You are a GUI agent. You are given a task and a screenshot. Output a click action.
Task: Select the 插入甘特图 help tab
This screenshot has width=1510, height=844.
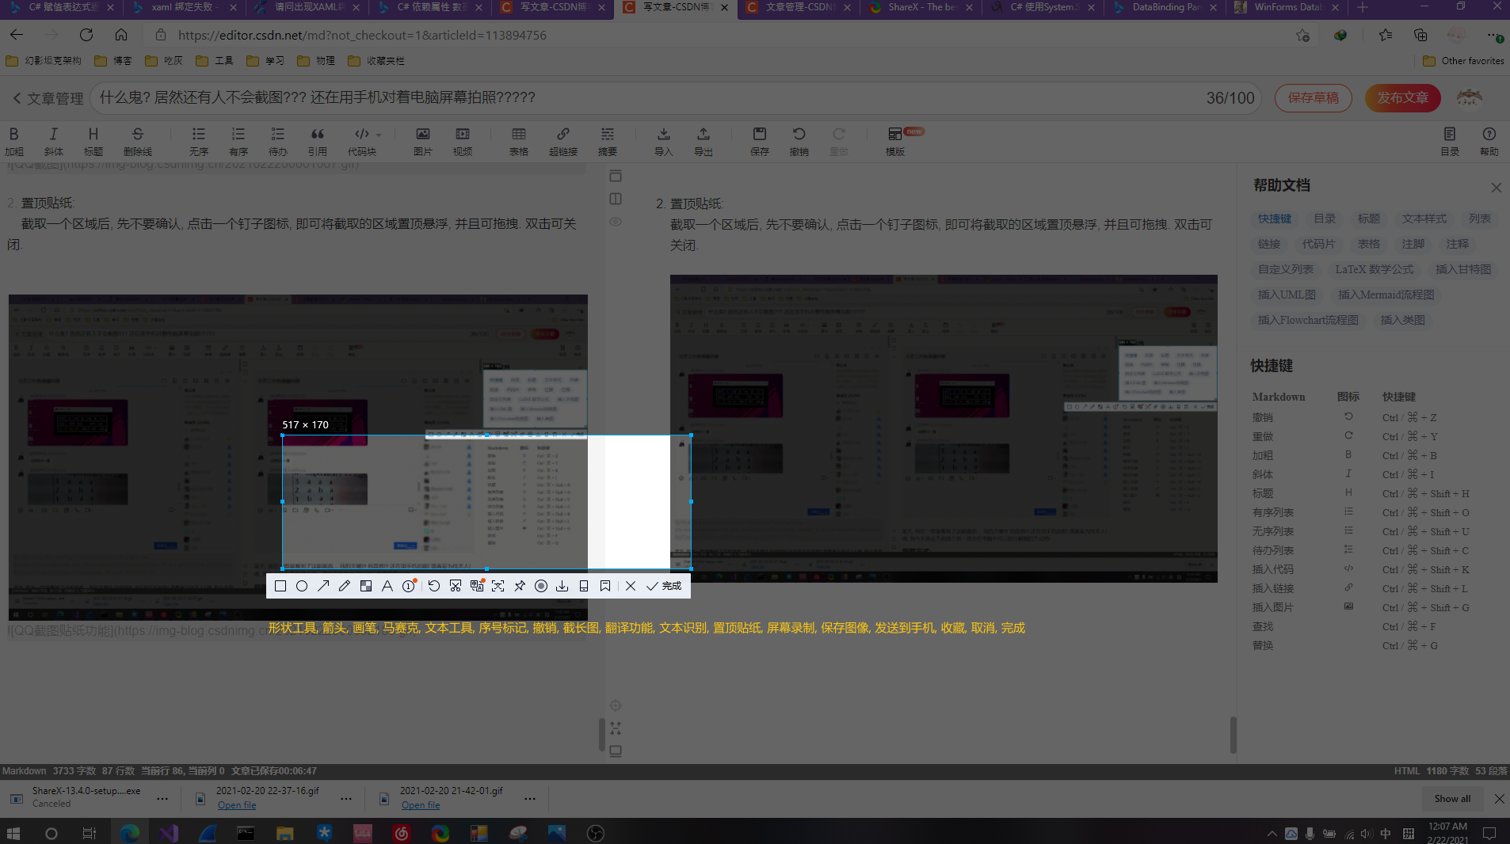[1463, 269]
